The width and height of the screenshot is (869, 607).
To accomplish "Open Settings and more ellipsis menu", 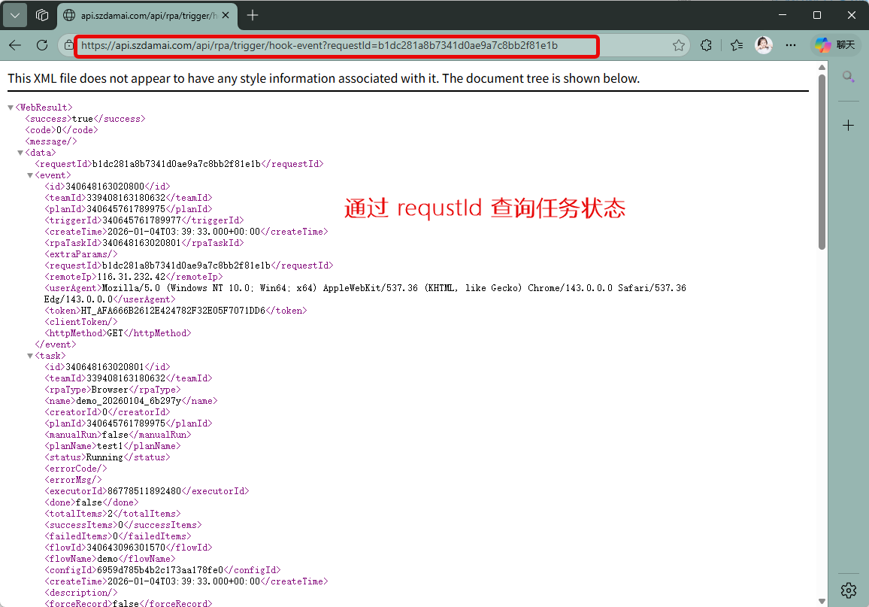I will [x=790, y=45].
